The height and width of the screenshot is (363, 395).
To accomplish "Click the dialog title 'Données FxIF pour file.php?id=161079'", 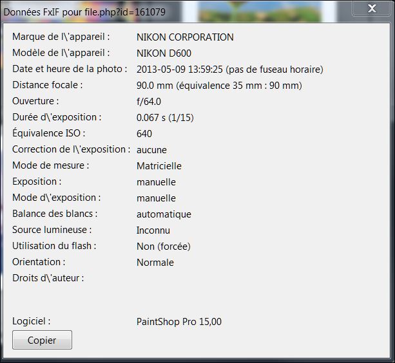I will point(84,12).
